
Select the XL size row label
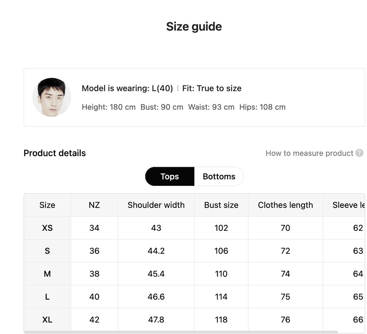tap(47, 320)
